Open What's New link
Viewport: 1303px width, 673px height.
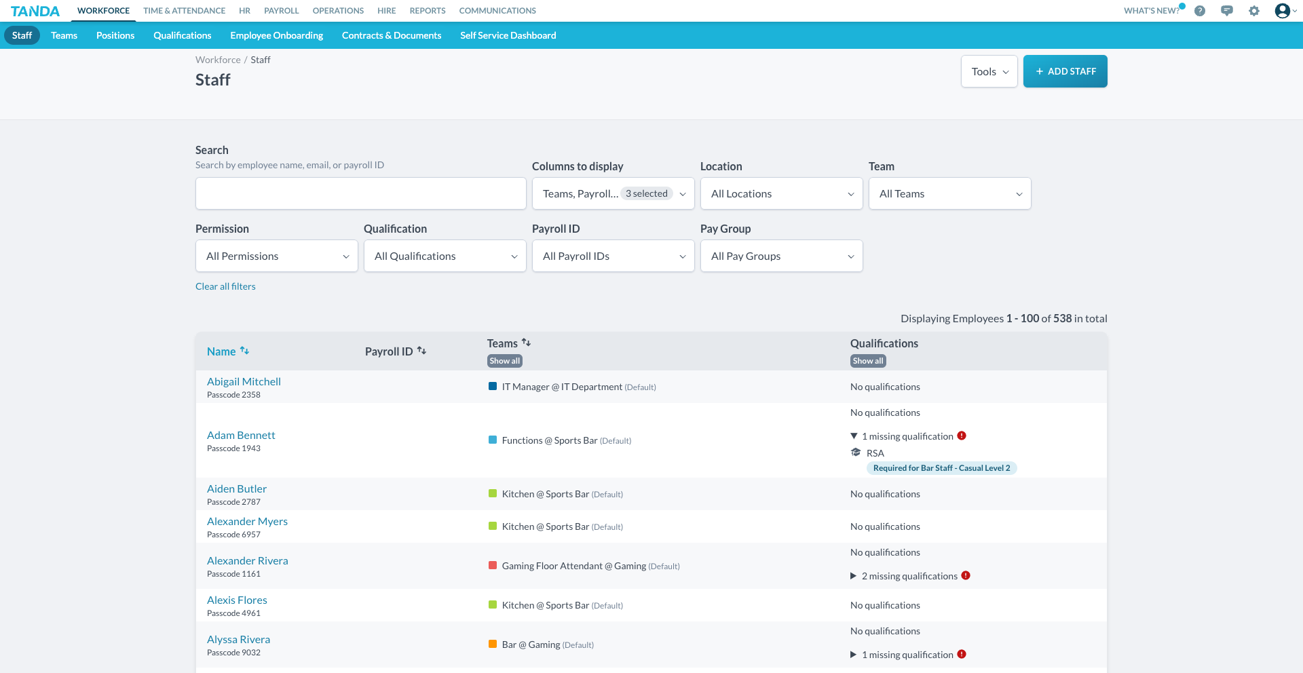click(x=1152, y=11)
